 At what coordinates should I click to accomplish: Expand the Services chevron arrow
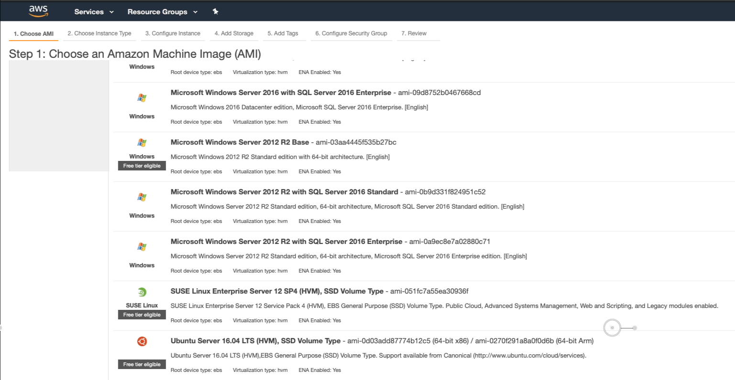click(x=111, y=12)
